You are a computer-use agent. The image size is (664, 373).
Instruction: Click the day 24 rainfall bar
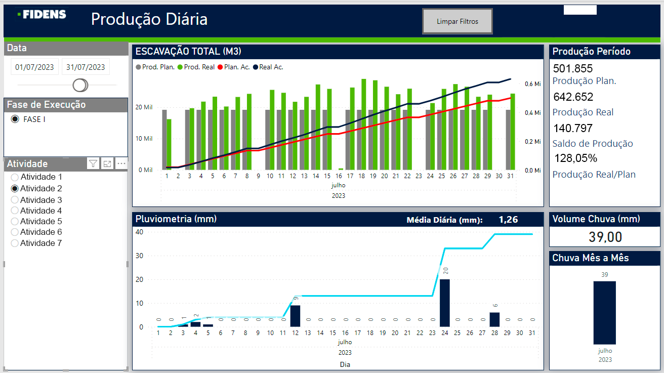tap(445, 303)
